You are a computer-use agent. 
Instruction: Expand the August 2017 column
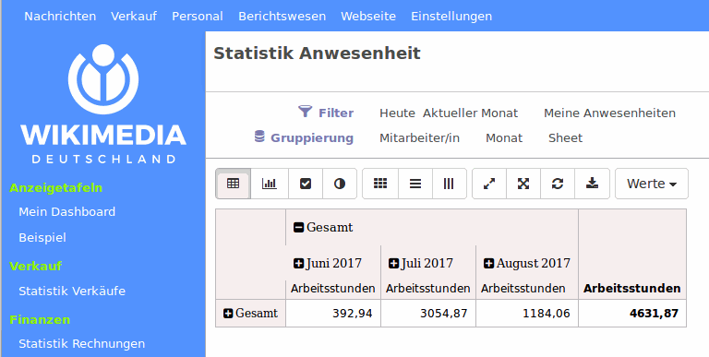point(488,263)
